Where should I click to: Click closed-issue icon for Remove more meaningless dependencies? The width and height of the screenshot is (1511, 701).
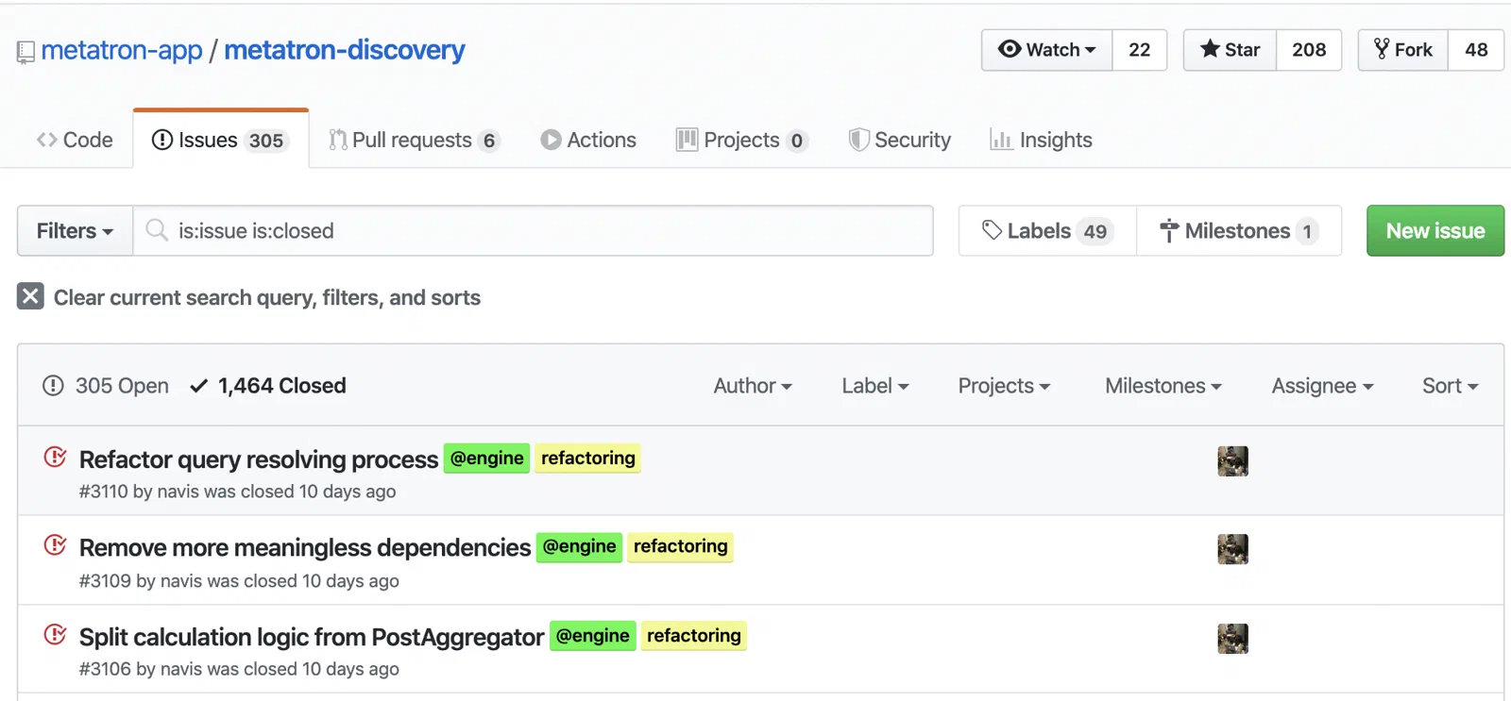pos(56,545)
